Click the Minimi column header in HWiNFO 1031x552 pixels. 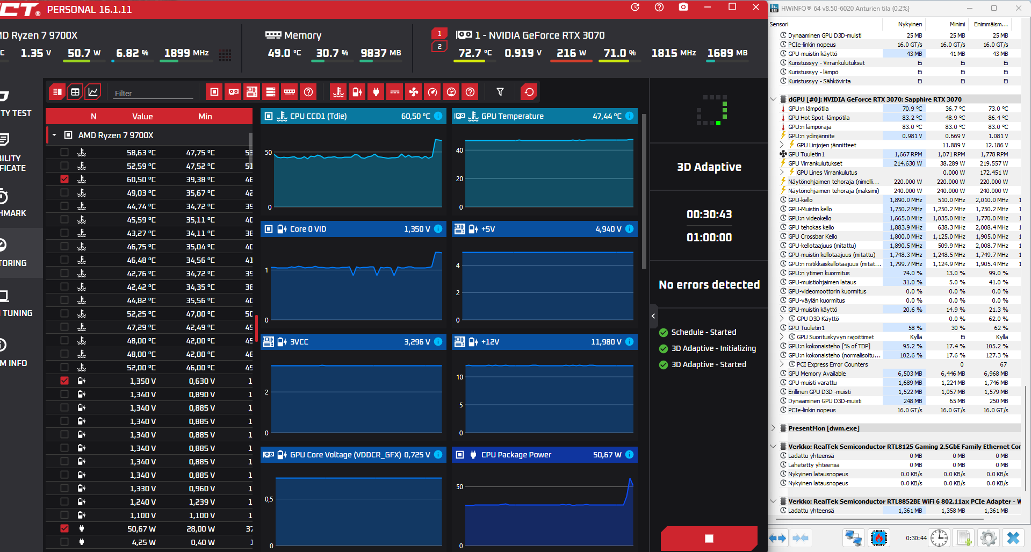957,24
